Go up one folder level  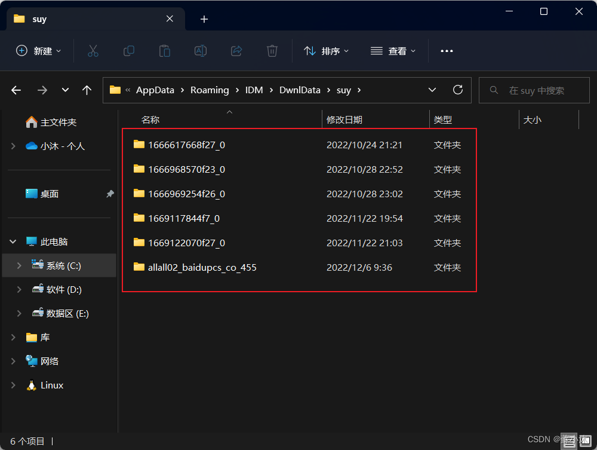pyautogui.click(x=87, y=90)
